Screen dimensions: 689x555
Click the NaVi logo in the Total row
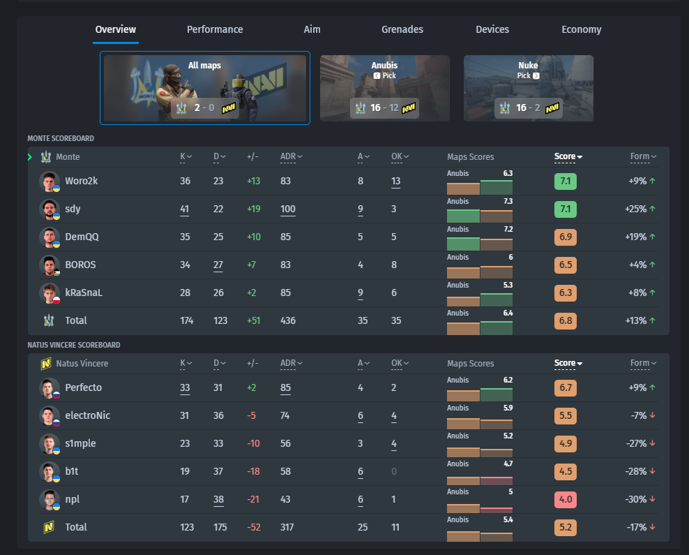(49, 527)
